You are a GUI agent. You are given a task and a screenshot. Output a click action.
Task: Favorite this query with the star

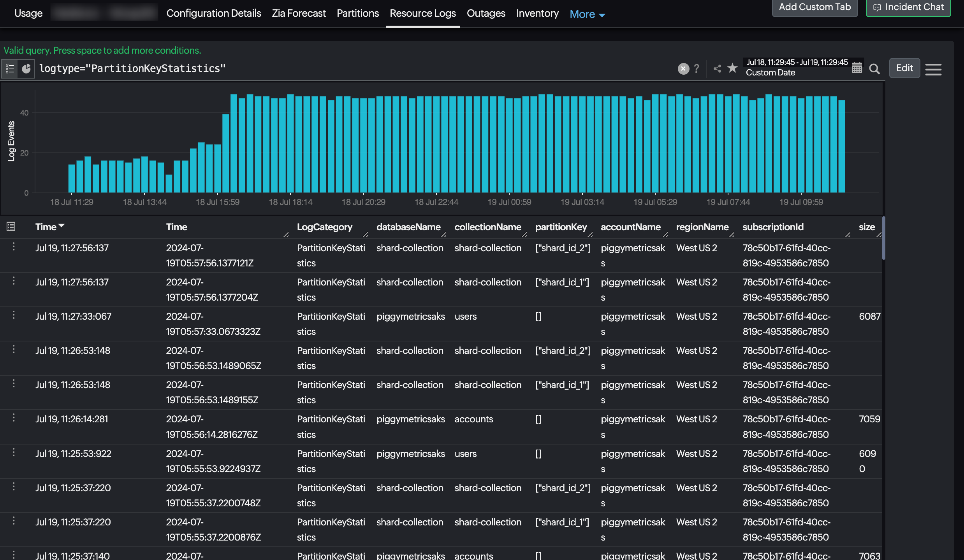coord(732,68)
